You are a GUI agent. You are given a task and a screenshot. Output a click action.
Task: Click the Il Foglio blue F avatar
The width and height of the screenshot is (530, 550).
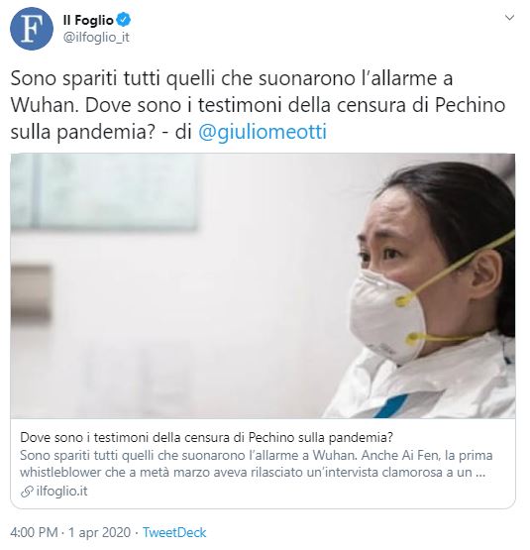(32, 29)
